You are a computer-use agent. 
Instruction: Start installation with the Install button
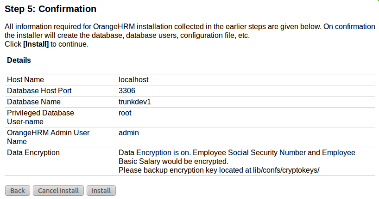(x=101, y=190)
